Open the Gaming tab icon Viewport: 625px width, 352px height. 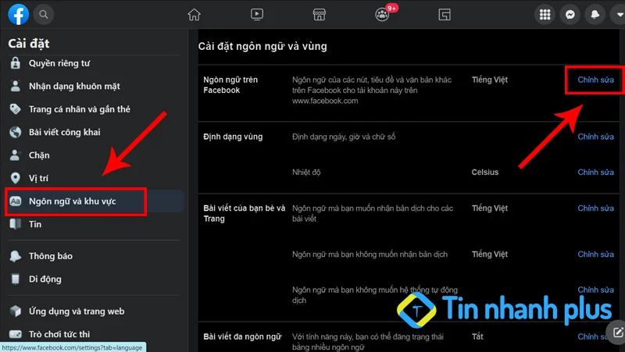pos(445,15)
